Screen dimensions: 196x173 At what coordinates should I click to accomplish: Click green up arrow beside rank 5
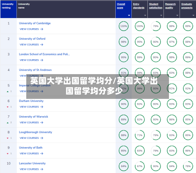point(7,91)
